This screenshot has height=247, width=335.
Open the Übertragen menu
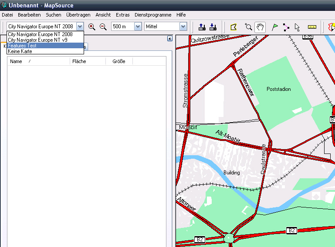[78, 15]
